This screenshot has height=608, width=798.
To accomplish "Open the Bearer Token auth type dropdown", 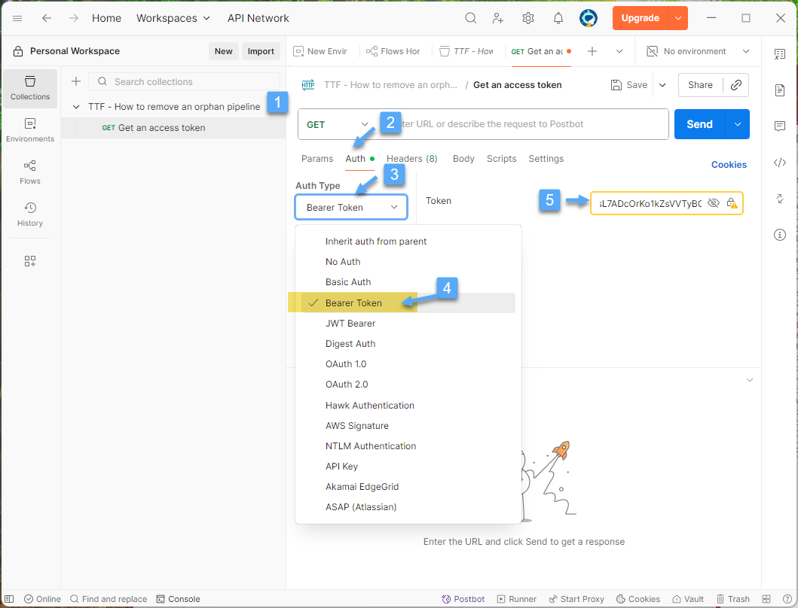I will click(x=351, y=207).
